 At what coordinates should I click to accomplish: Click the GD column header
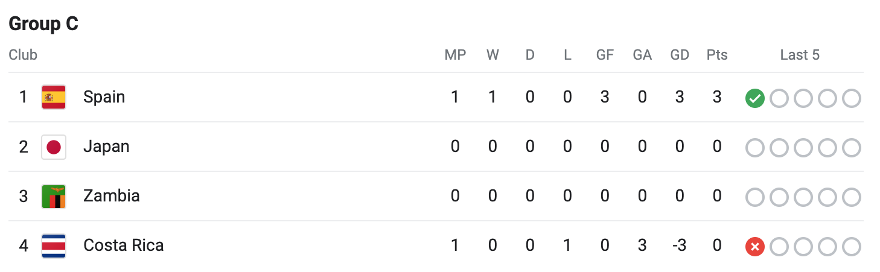click(x=680, y=55)
